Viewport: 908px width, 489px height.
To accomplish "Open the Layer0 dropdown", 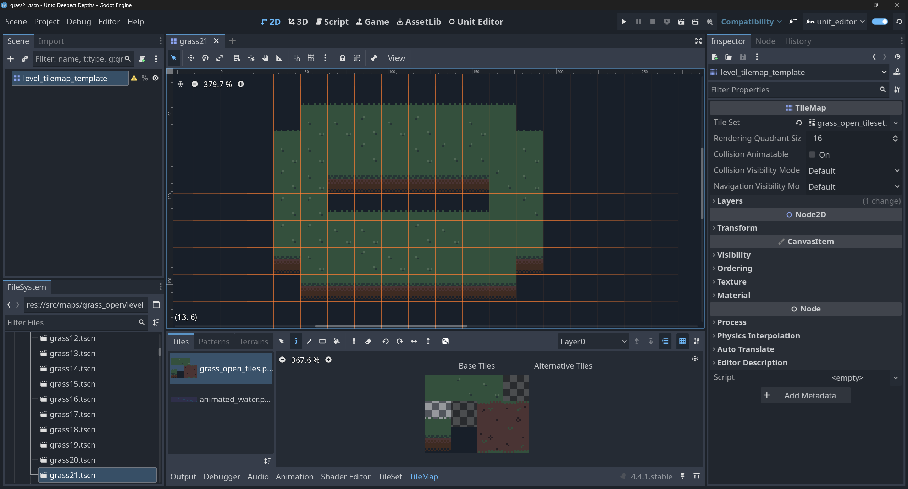I will [593, 342].
